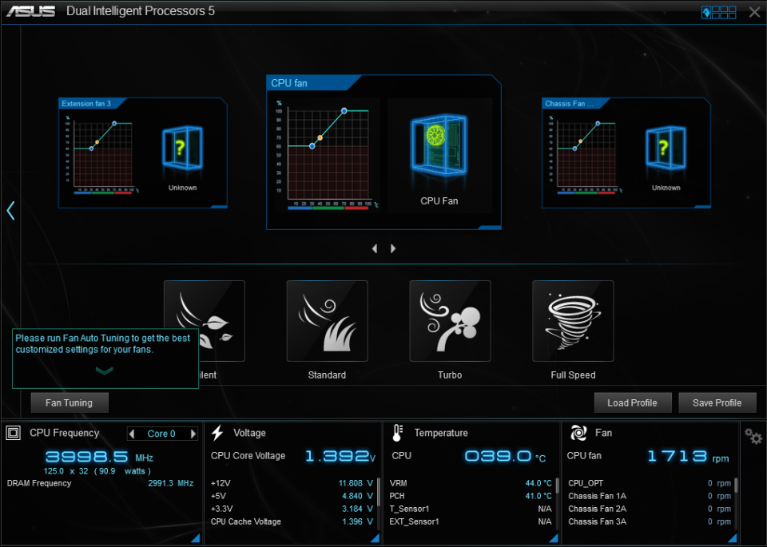Click the +12V voltage row
767x547 pixels.
(x=292, y=483)
